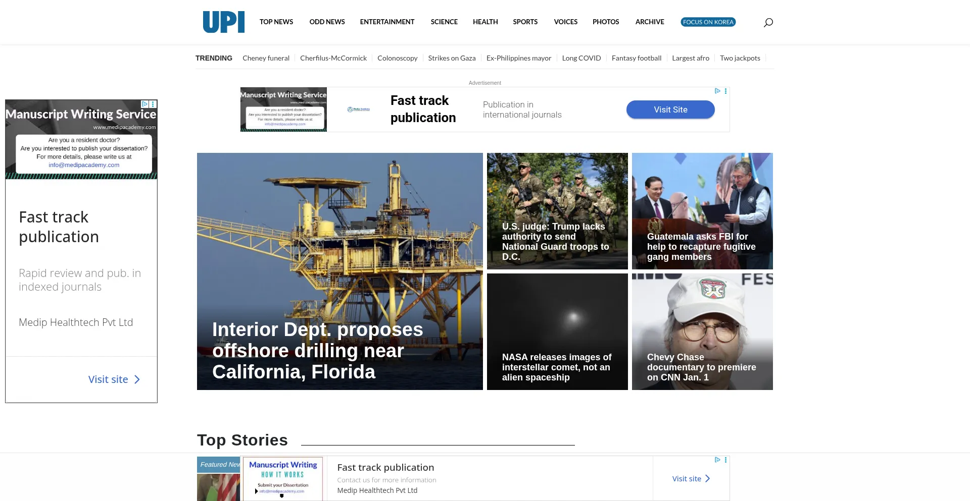
Task: Click Visit site chevron in bottom ad
Action: pos(707,479)
